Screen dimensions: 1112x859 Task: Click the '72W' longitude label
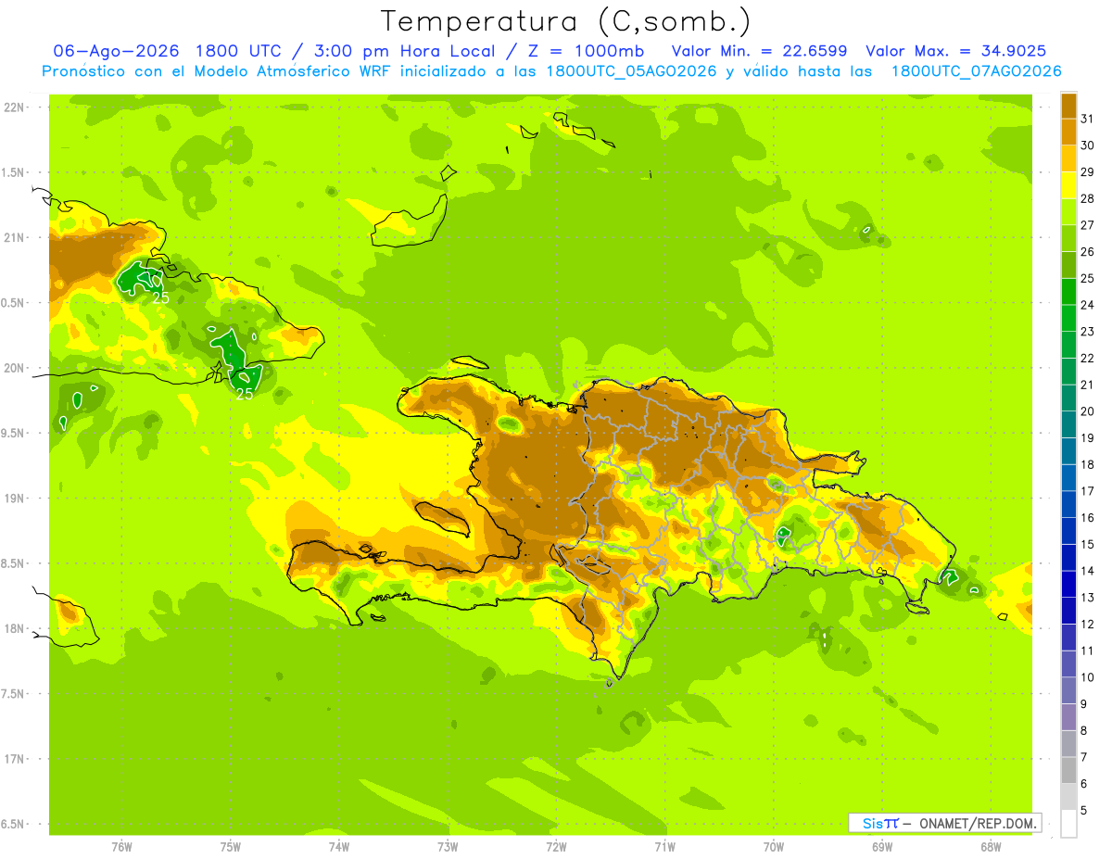556,847
